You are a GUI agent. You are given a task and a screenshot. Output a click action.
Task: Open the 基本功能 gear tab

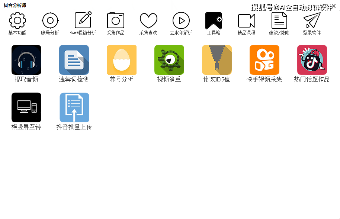click(x=17, y=23)
